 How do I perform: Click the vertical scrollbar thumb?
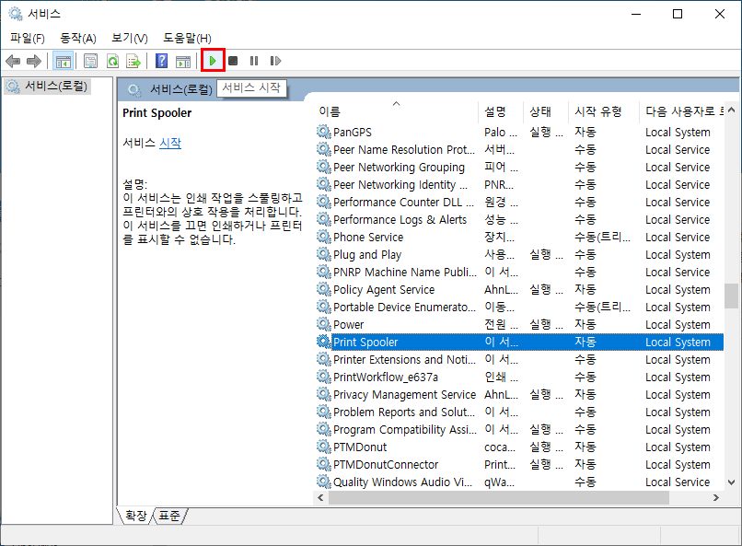pos(731,296)
